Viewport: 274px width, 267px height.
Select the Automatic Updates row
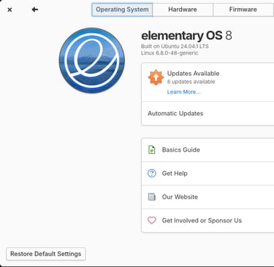point(208,114)
